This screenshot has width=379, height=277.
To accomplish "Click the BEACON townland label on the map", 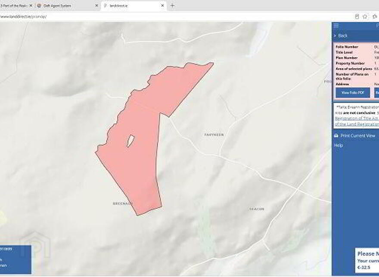I will point(257,209).
